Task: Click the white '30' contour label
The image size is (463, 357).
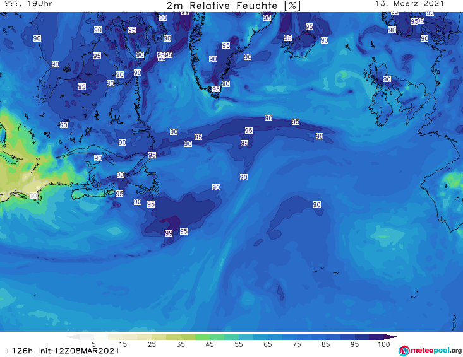Action: pyautogui.click(x=33, y=196)
